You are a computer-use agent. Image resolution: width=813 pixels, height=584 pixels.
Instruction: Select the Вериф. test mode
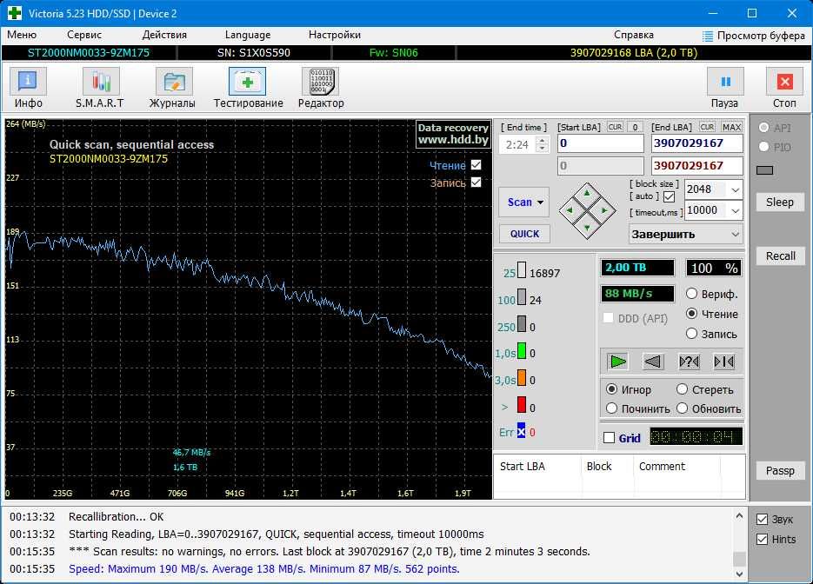[691, 294]
